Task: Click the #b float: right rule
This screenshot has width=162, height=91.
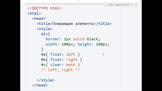Action: 62,60
